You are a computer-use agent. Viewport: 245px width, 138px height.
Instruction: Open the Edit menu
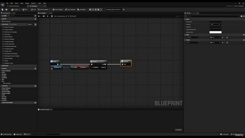tap(11, 3)
